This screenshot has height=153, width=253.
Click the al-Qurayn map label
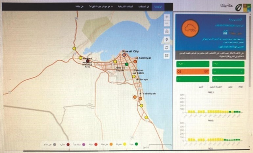[x=142, y=80]
